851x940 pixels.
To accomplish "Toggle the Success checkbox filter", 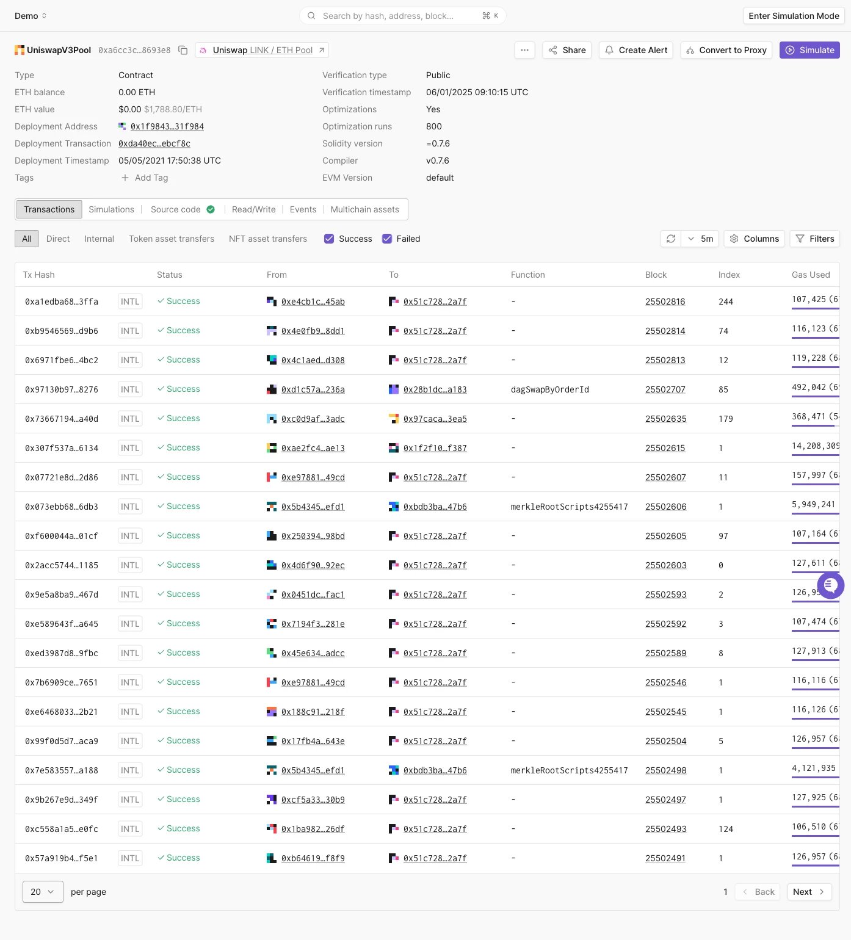I will (329, 239).
